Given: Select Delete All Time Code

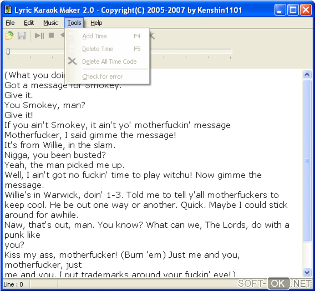Looking at the screenshot, I should pyautogui.click(x=107, y=61).
